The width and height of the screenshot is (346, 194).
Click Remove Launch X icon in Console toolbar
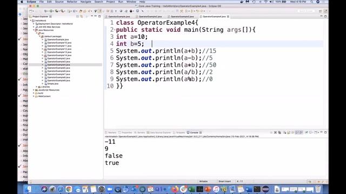pyautogui.click(x=275, y=133)
